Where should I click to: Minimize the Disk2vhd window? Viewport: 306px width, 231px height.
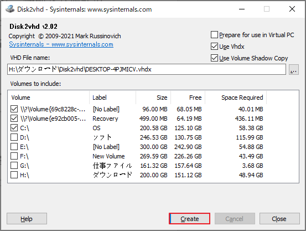coord(242,9)
